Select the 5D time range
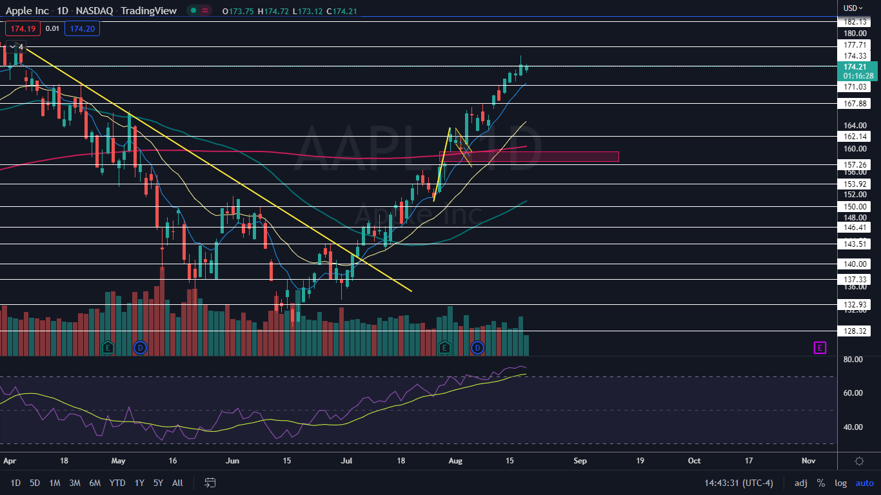 35,482
